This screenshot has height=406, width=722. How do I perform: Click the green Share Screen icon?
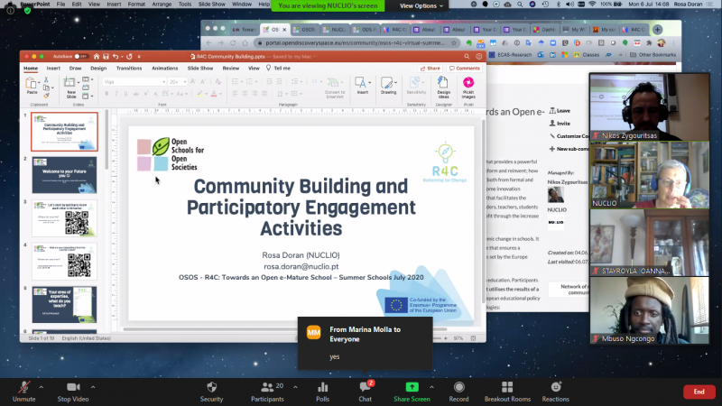[412, 388]
